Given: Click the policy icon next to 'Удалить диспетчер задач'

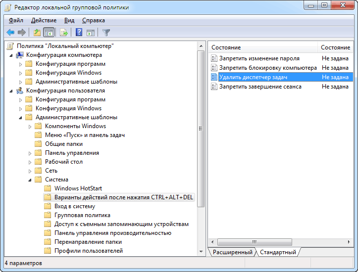Looking at the screenshot, I should tap(214, 77).
